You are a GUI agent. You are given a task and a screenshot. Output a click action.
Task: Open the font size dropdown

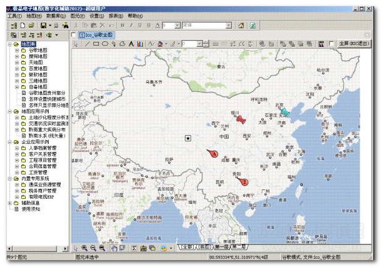click(177, 26)
